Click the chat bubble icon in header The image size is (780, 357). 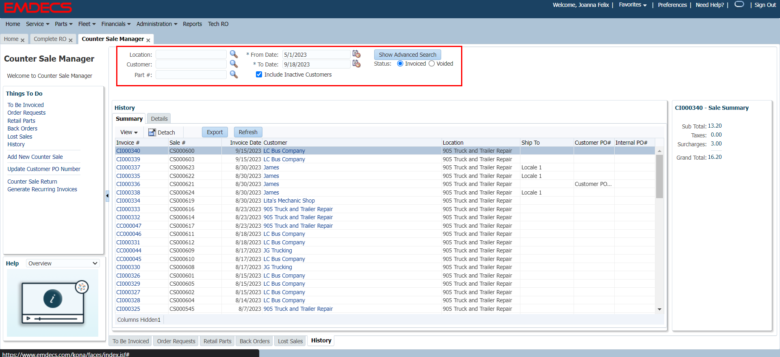pos(739,4)
